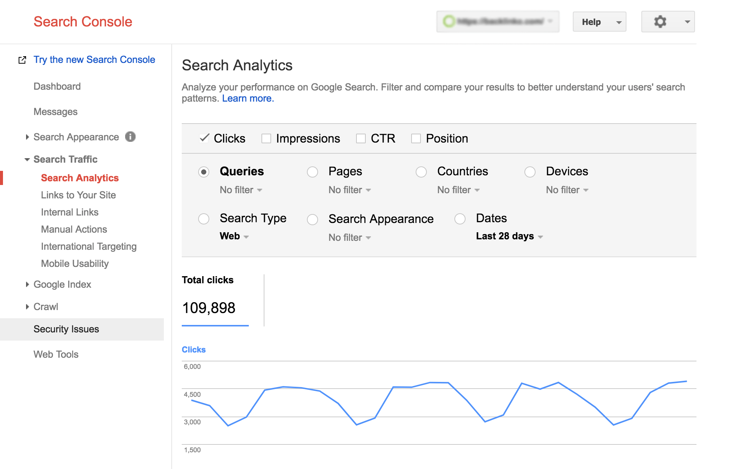Tick the Position checkbox

coord(416,138)
